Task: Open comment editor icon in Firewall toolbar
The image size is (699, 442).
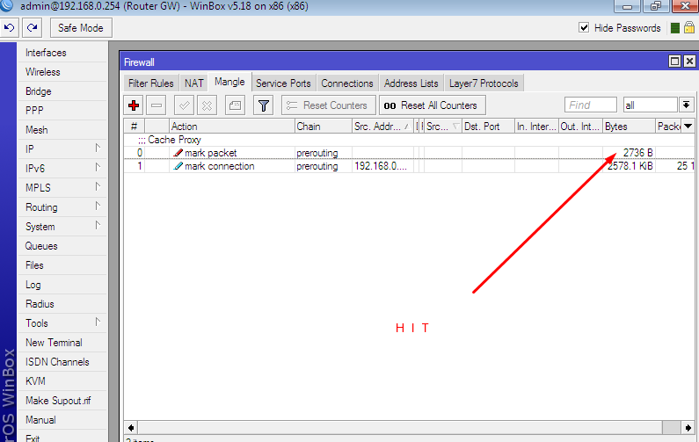Action: [235, 105]
